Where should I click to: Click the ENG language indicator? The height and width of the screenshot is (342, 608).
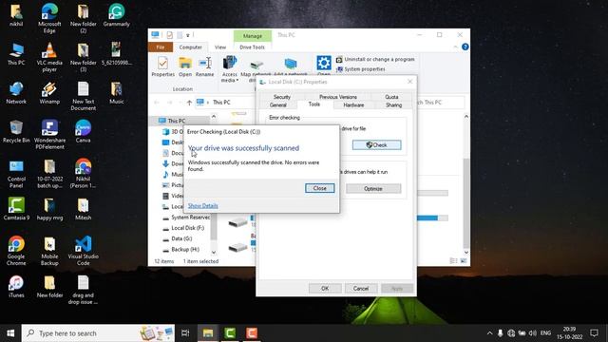(x=545, y=333)
